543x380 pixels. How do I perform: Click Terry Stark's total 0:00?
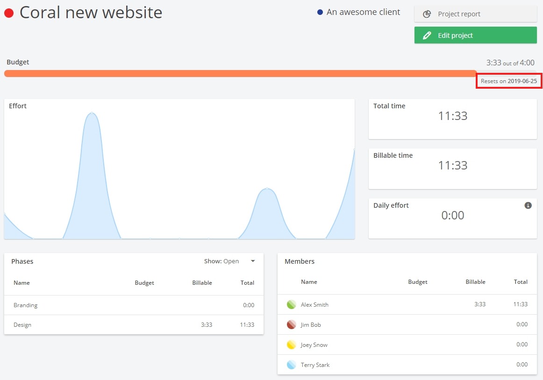(522, 365)
